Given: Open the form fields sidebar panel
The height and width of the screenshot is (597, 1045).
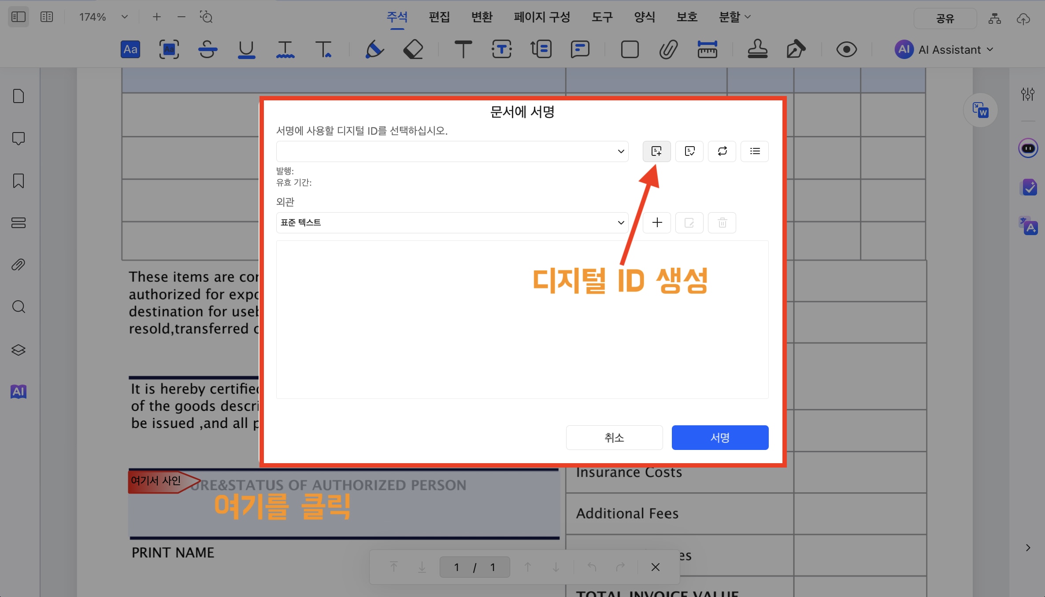Looking at the screenshot, I should 19,223.
